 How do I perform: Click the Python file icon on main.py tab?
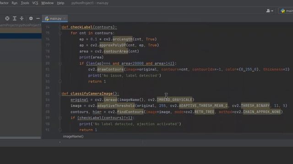(x=47, y=19)
